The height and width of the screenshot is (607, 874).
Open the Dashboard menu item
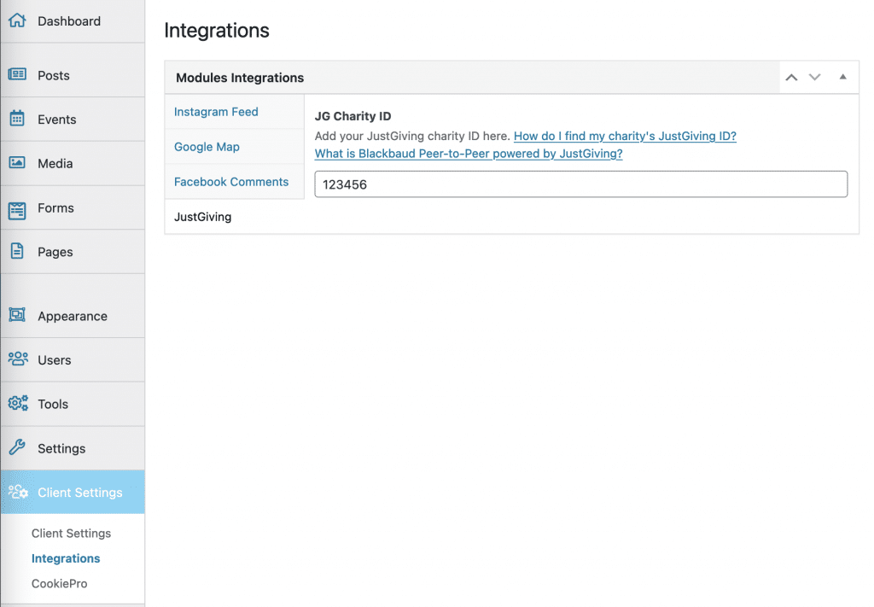pyautogui.click(x=73, y=21)
